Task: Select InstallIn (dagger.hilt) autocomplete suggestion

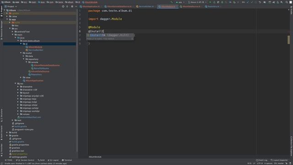Action: [110, 35]
